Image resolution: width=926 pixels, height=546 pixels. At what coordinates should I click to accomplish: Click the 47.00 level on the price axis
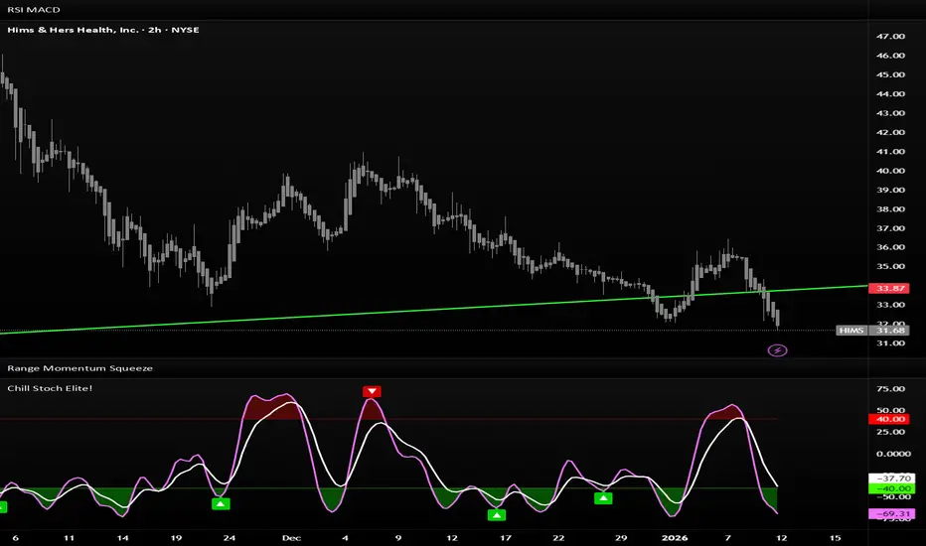pyautogui.click(x=891, y=36)
